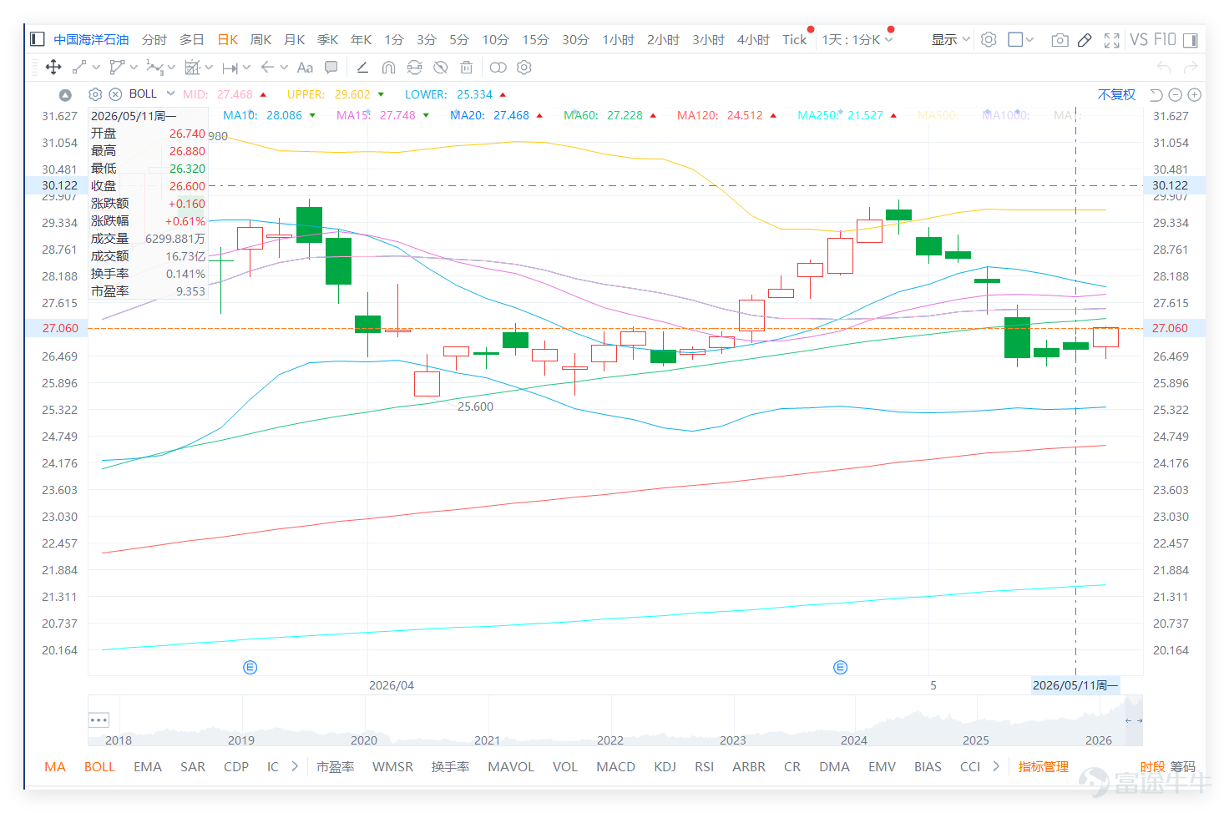Toggle the MACD sub indicator
This screenshot has width=1229, height=813.
pyautogui.click(x=615, y=766)
